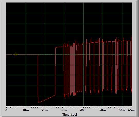139x117 pixels.
Task: Click the Time [sec] axis title
Action: point(69,115)
